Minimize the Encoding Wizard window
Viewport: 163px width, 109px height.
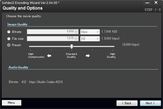pyautogui.click(x=147, y=3)
